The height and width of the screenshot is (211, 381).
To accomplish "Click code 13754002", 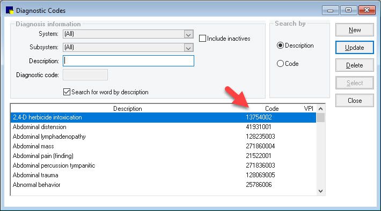I will tap(259, 117).
